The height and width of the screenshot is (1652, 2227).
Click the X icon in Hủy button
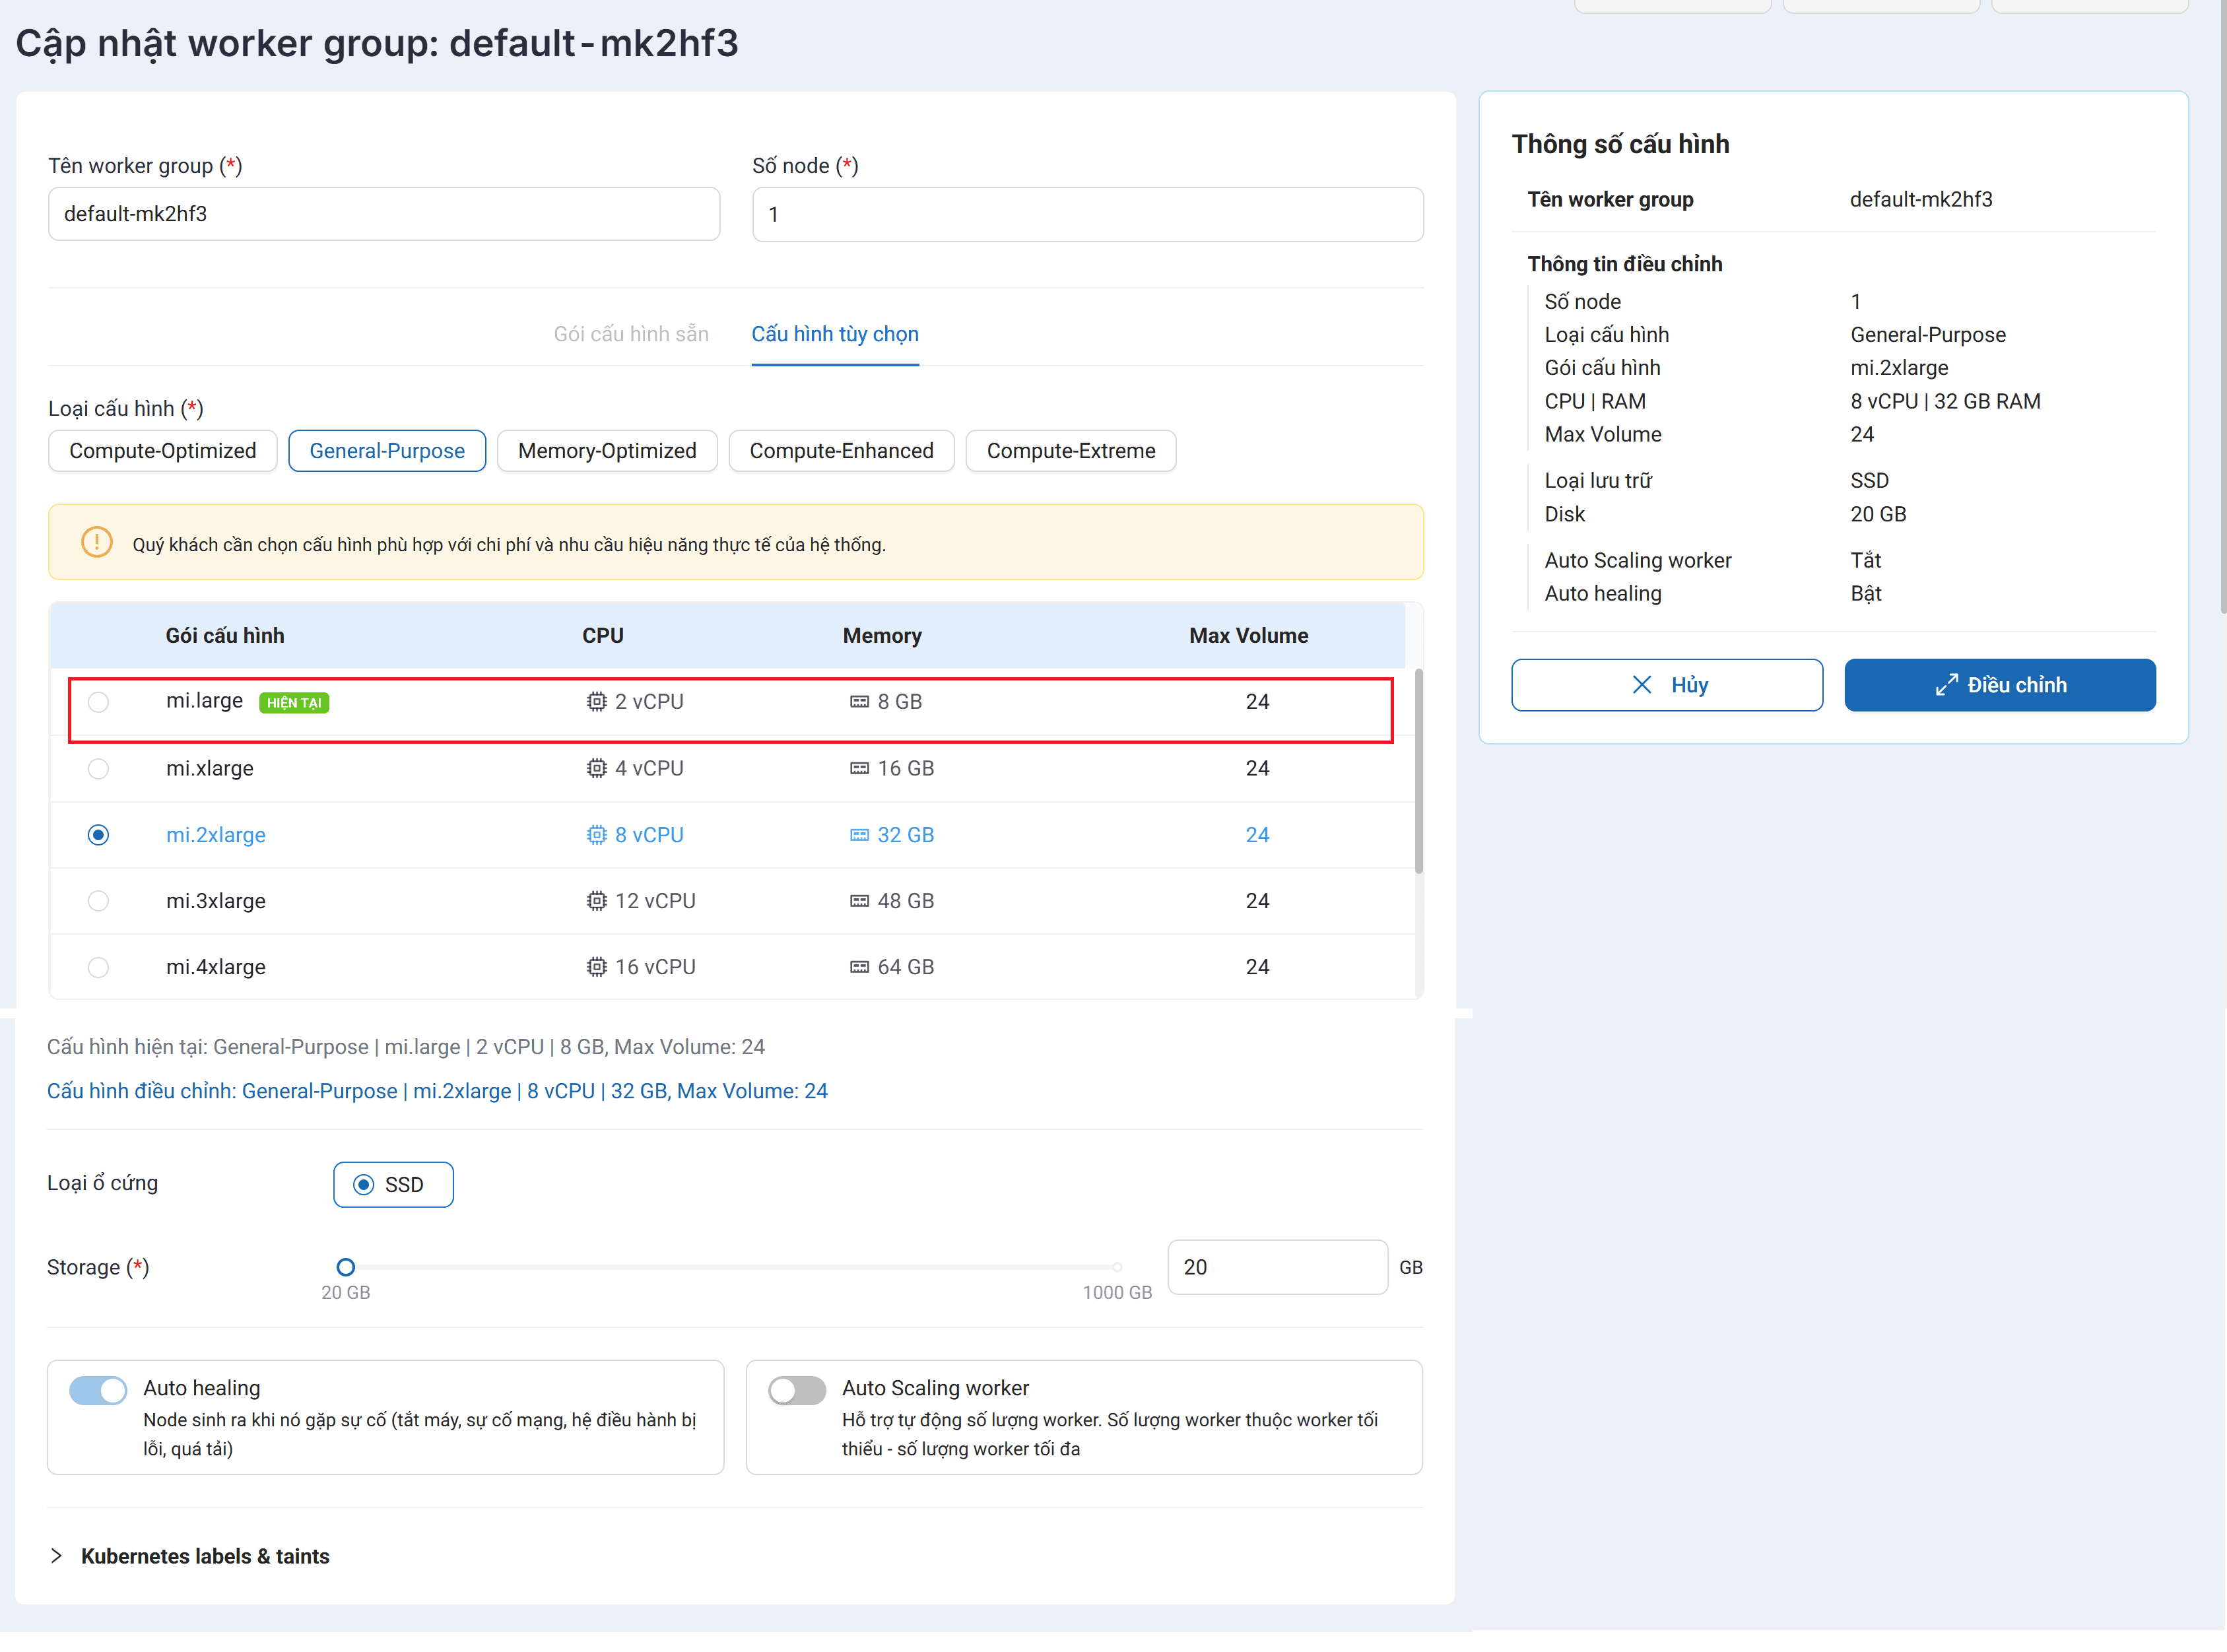tap(1641, 685)
